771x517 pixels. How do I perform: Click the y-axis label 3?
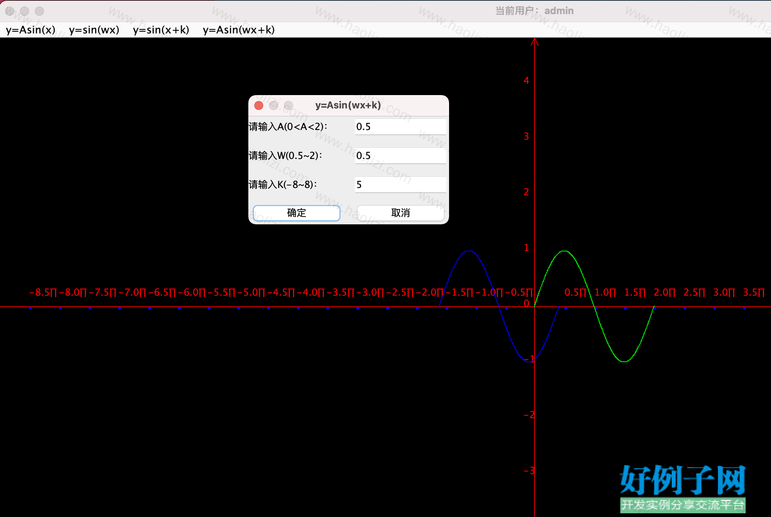[526, 136]
